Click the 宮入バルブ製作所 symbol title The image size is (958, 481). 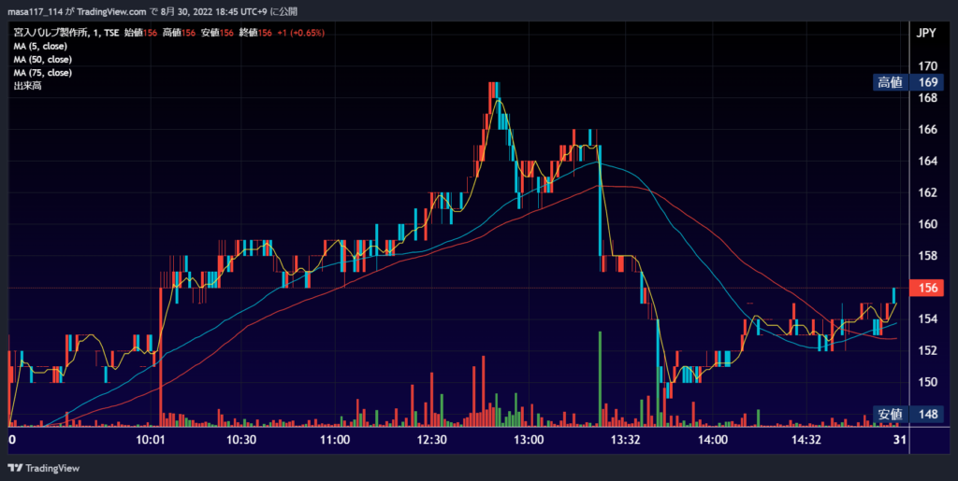49,33
